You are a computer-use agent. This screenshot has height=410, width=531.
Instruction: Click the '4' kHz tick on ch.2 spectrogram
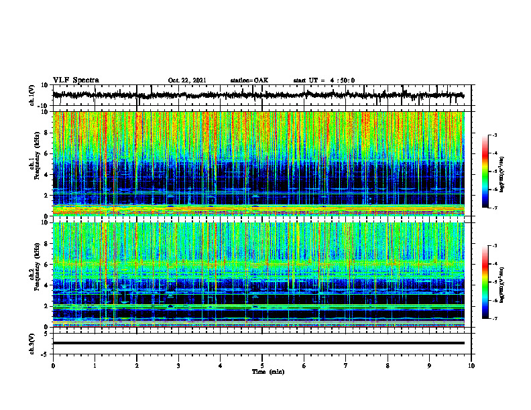[47, 285]
